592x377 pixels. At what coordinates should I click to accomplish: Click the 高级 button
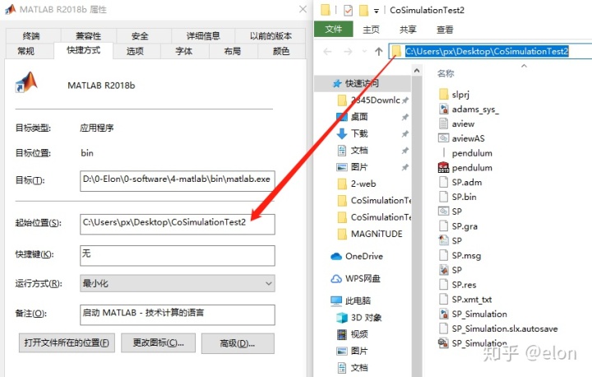[235, 342]
